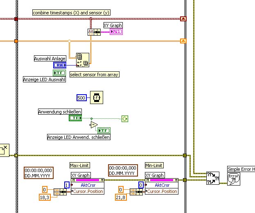This screenshot has width=255, height=213.
Task: Click the 500 millisecond numeric constant
Action: click(x=81, y=98)
